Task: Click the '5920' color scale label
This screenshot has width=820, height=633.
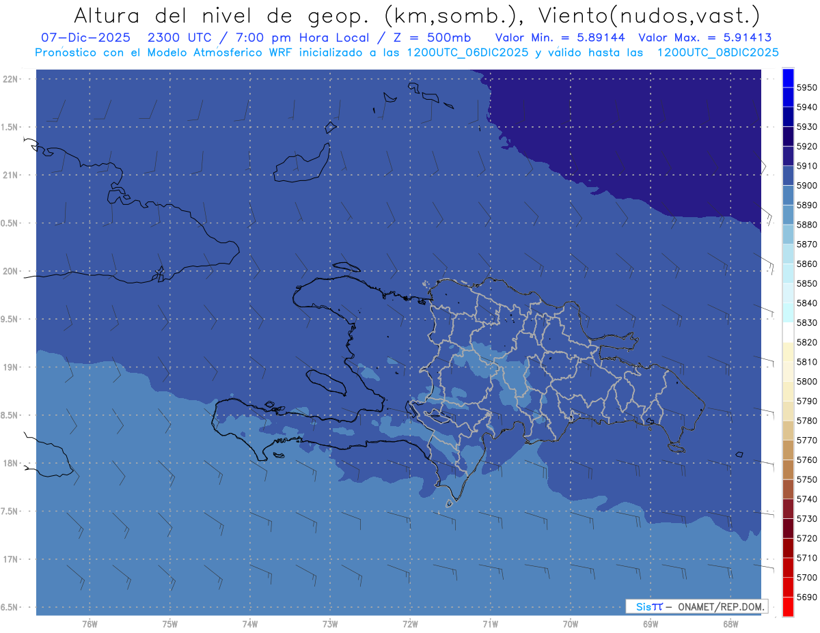Action: [806, 146]
